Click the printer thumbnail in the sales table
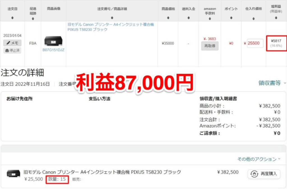The image size is (287, 189). click(x=54, y=41)
